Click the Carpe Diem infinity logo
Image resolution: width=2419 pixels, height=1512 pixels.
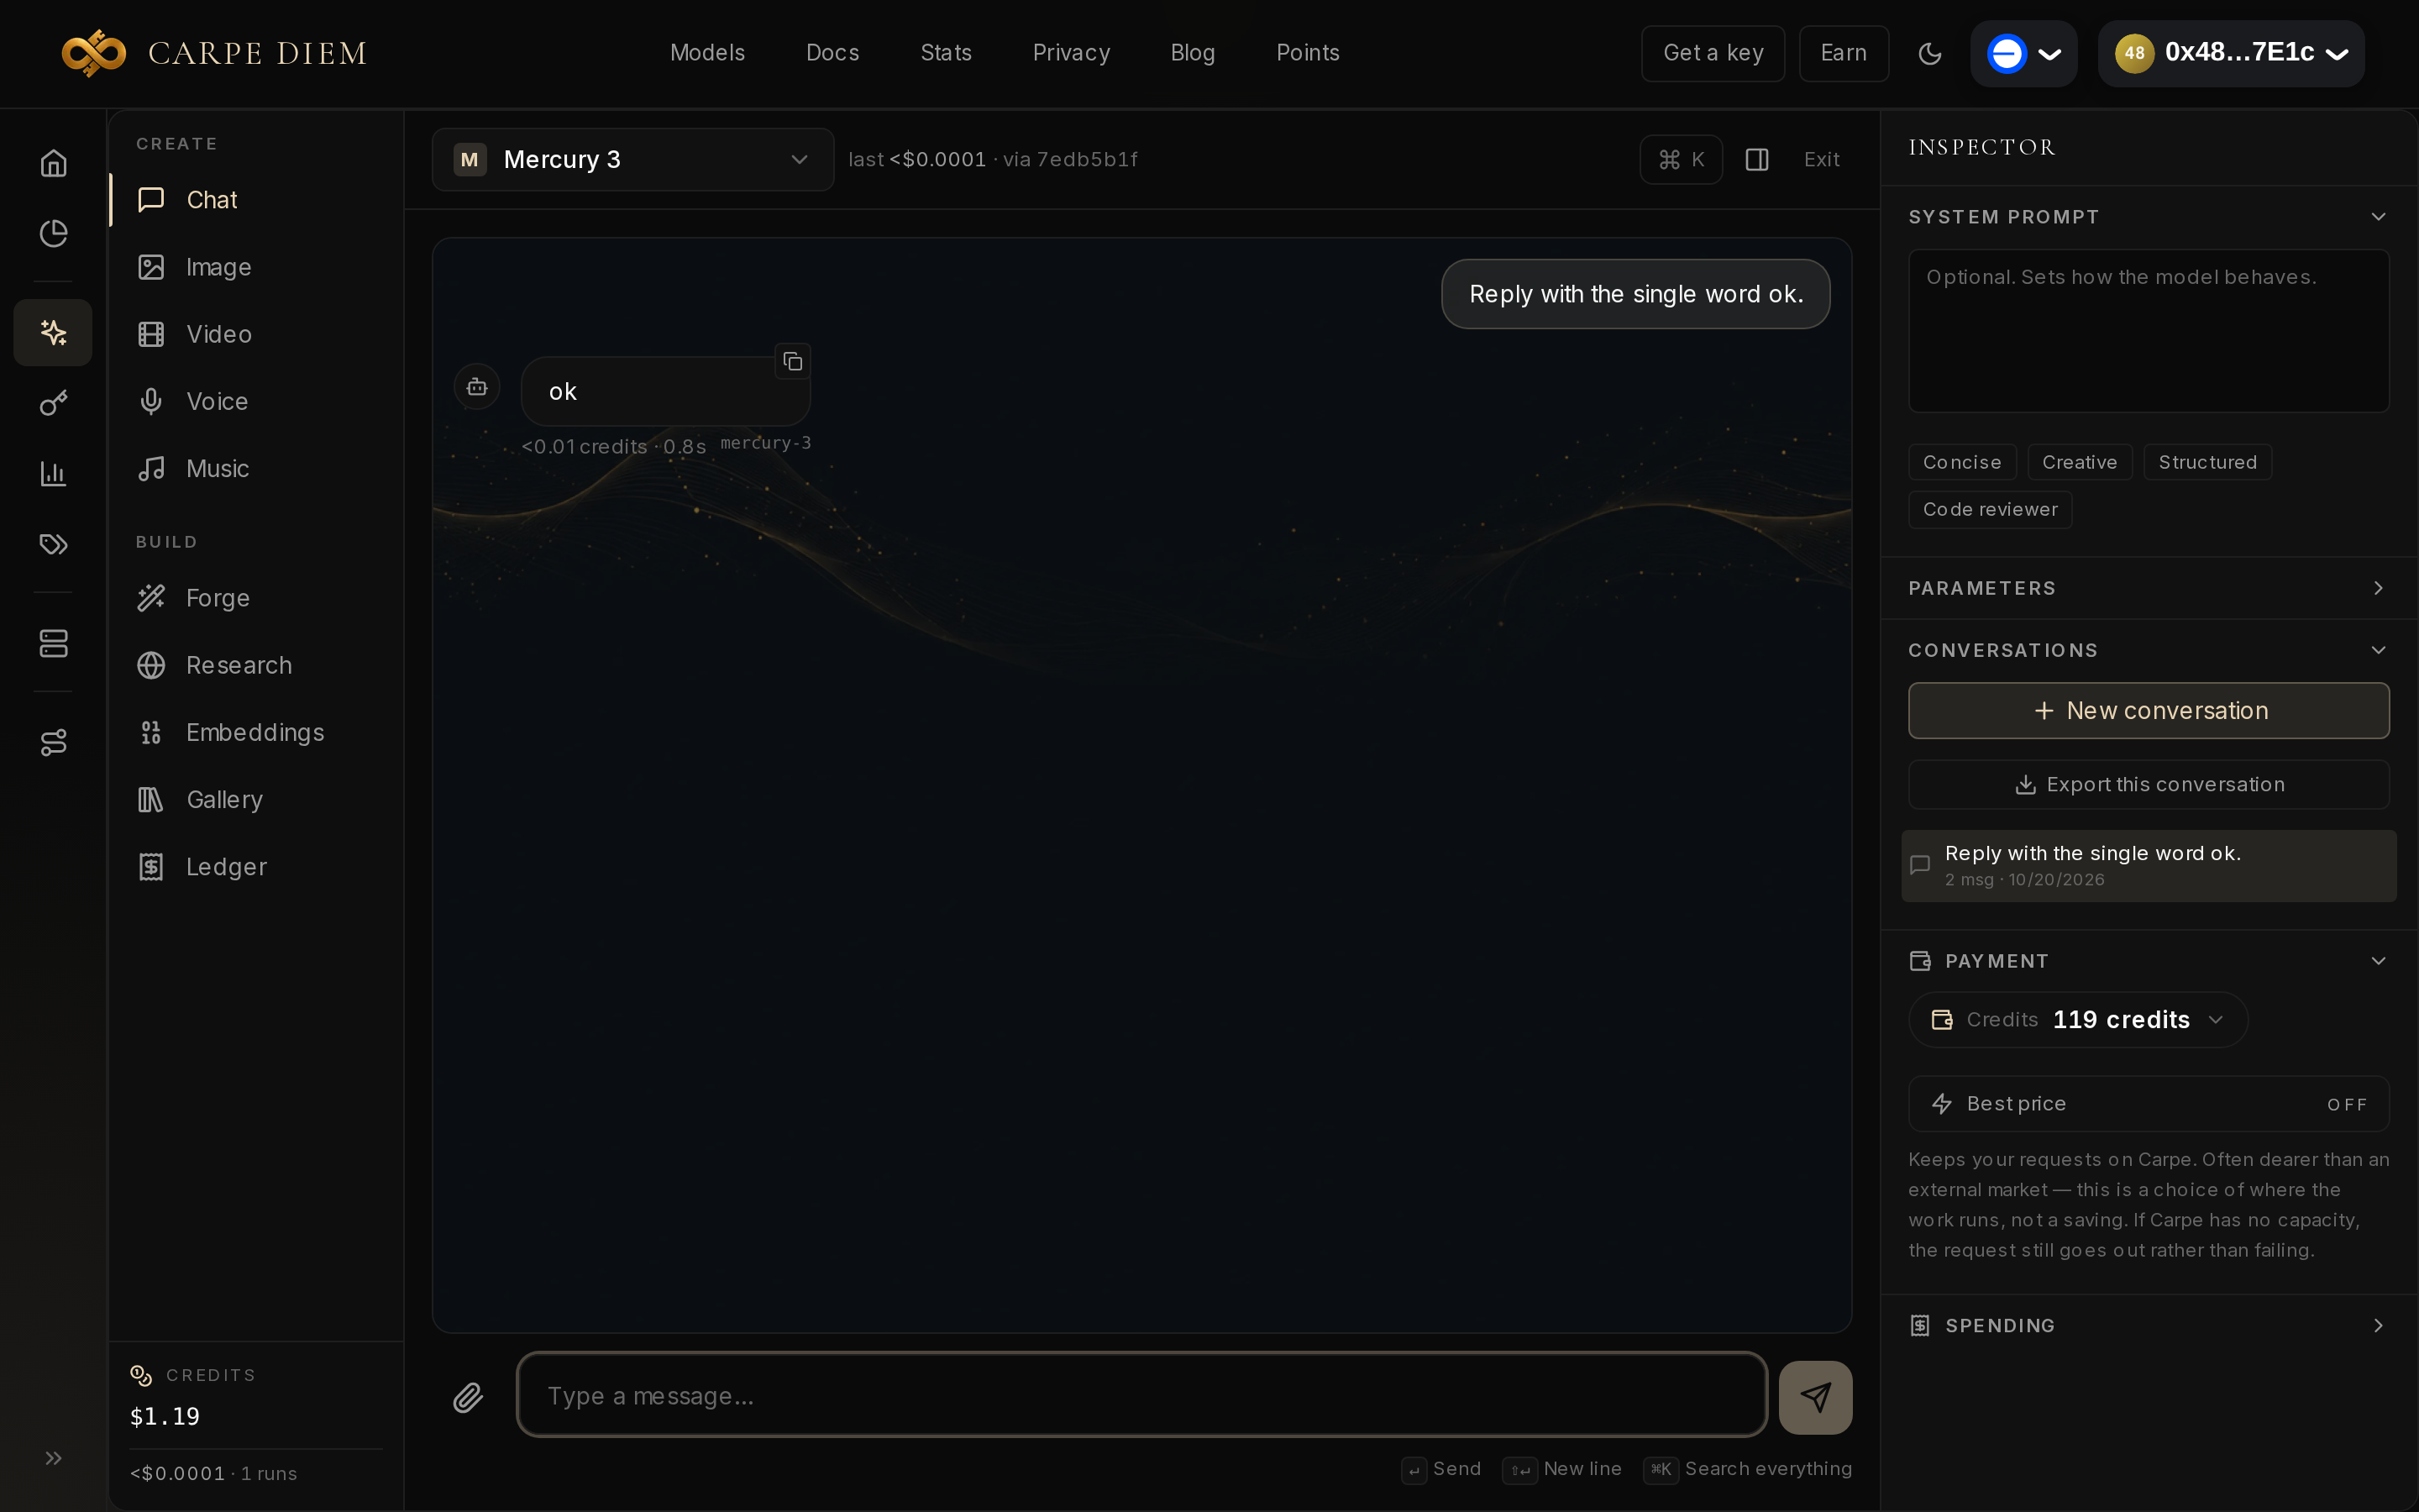94,53
